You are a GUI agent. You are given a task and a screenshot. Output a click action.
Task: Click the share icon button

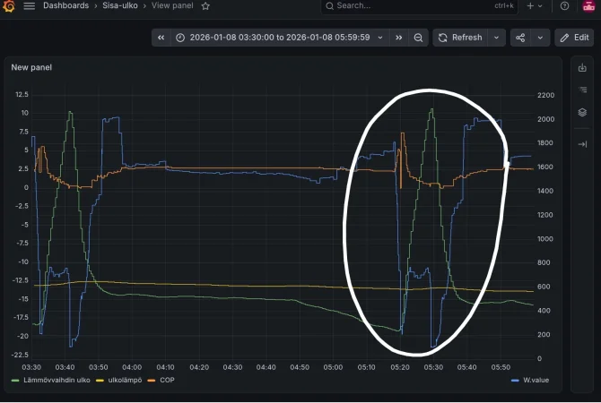coord(520,38)
